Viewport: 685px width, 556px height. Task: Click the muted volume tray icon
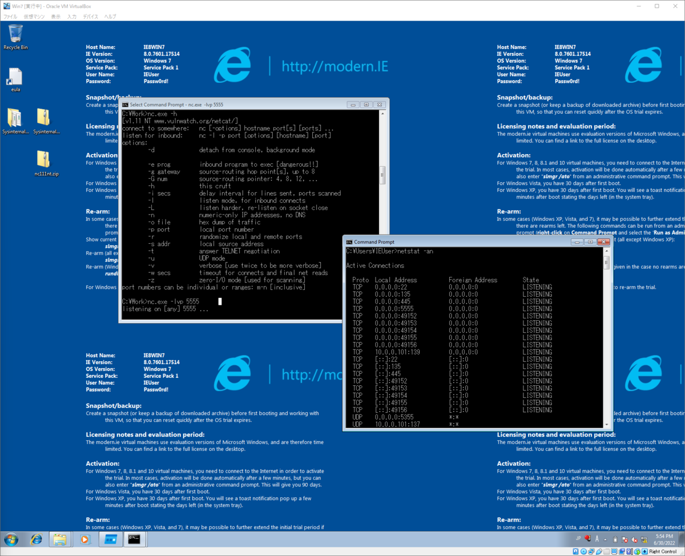coord(634,539)
